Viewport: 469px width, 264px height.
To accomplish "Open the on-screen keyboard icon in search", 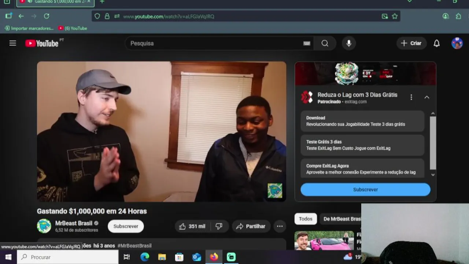I will click(x=307, y=43).
